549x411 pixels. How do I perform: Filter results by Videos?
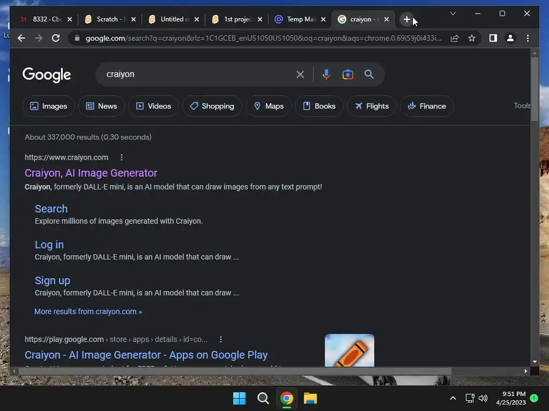[x=153, y=106]
